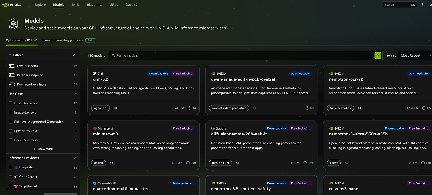Open the Explore nav item
This screenshot has width=432, height=195.
click(x=40, y=5)
